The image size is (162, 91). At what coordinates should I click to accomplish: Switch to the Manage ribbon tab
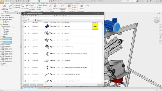43,3
